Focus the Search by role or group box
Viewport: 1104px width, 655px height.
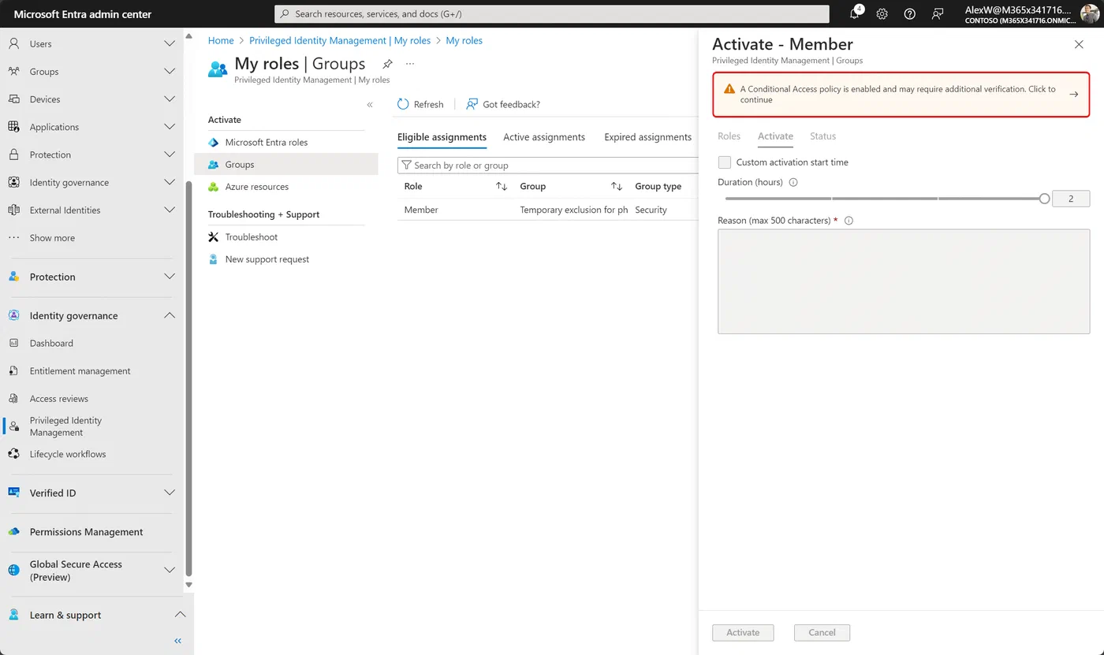point(548,166)
